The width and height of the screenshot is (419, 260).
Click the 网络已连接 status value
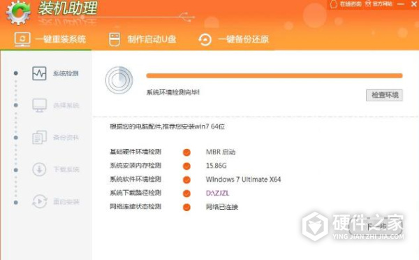click(222, 207)
